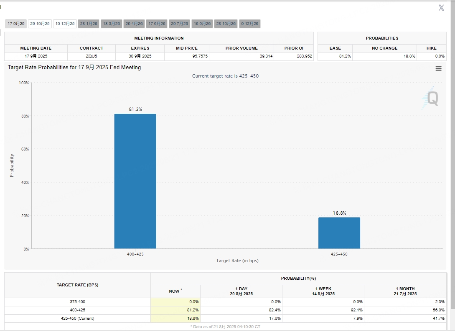Switch to the 10 12月25 meeting tab
455x331 pixels.
(x=65, y=24)
